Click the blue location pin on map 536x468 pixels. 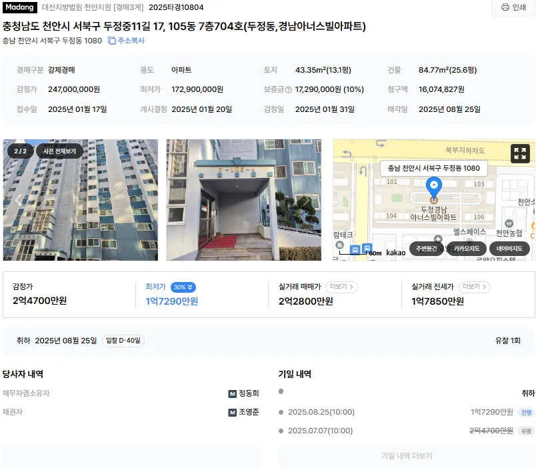point(434,188)
